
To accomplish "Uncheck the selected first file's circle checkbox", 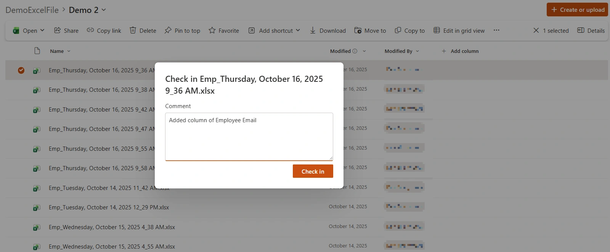I will click(x=21, y=70).
